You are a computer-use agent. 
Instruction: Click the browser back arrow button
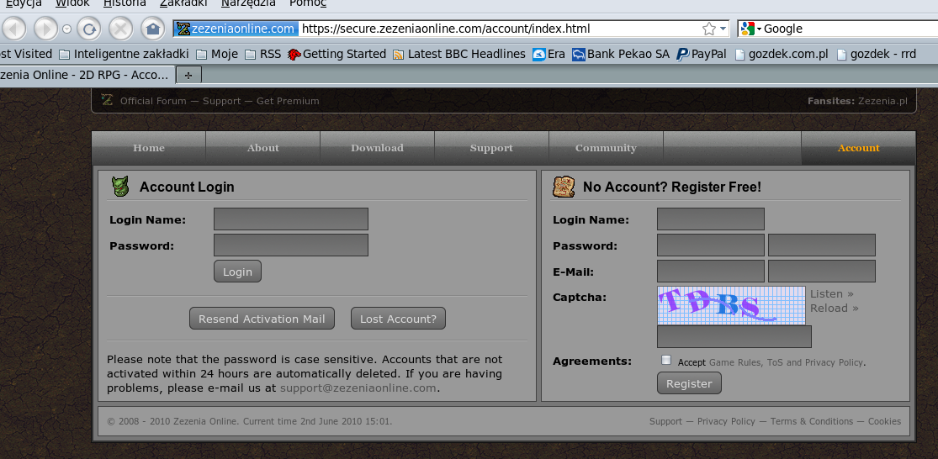click(14, 29)
